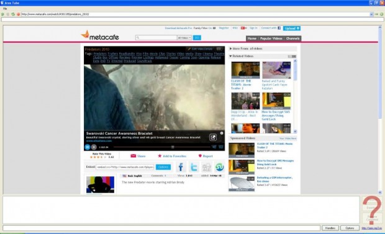
Task: Click the Facebook icon next to Connect with
Action: [279, 28]
